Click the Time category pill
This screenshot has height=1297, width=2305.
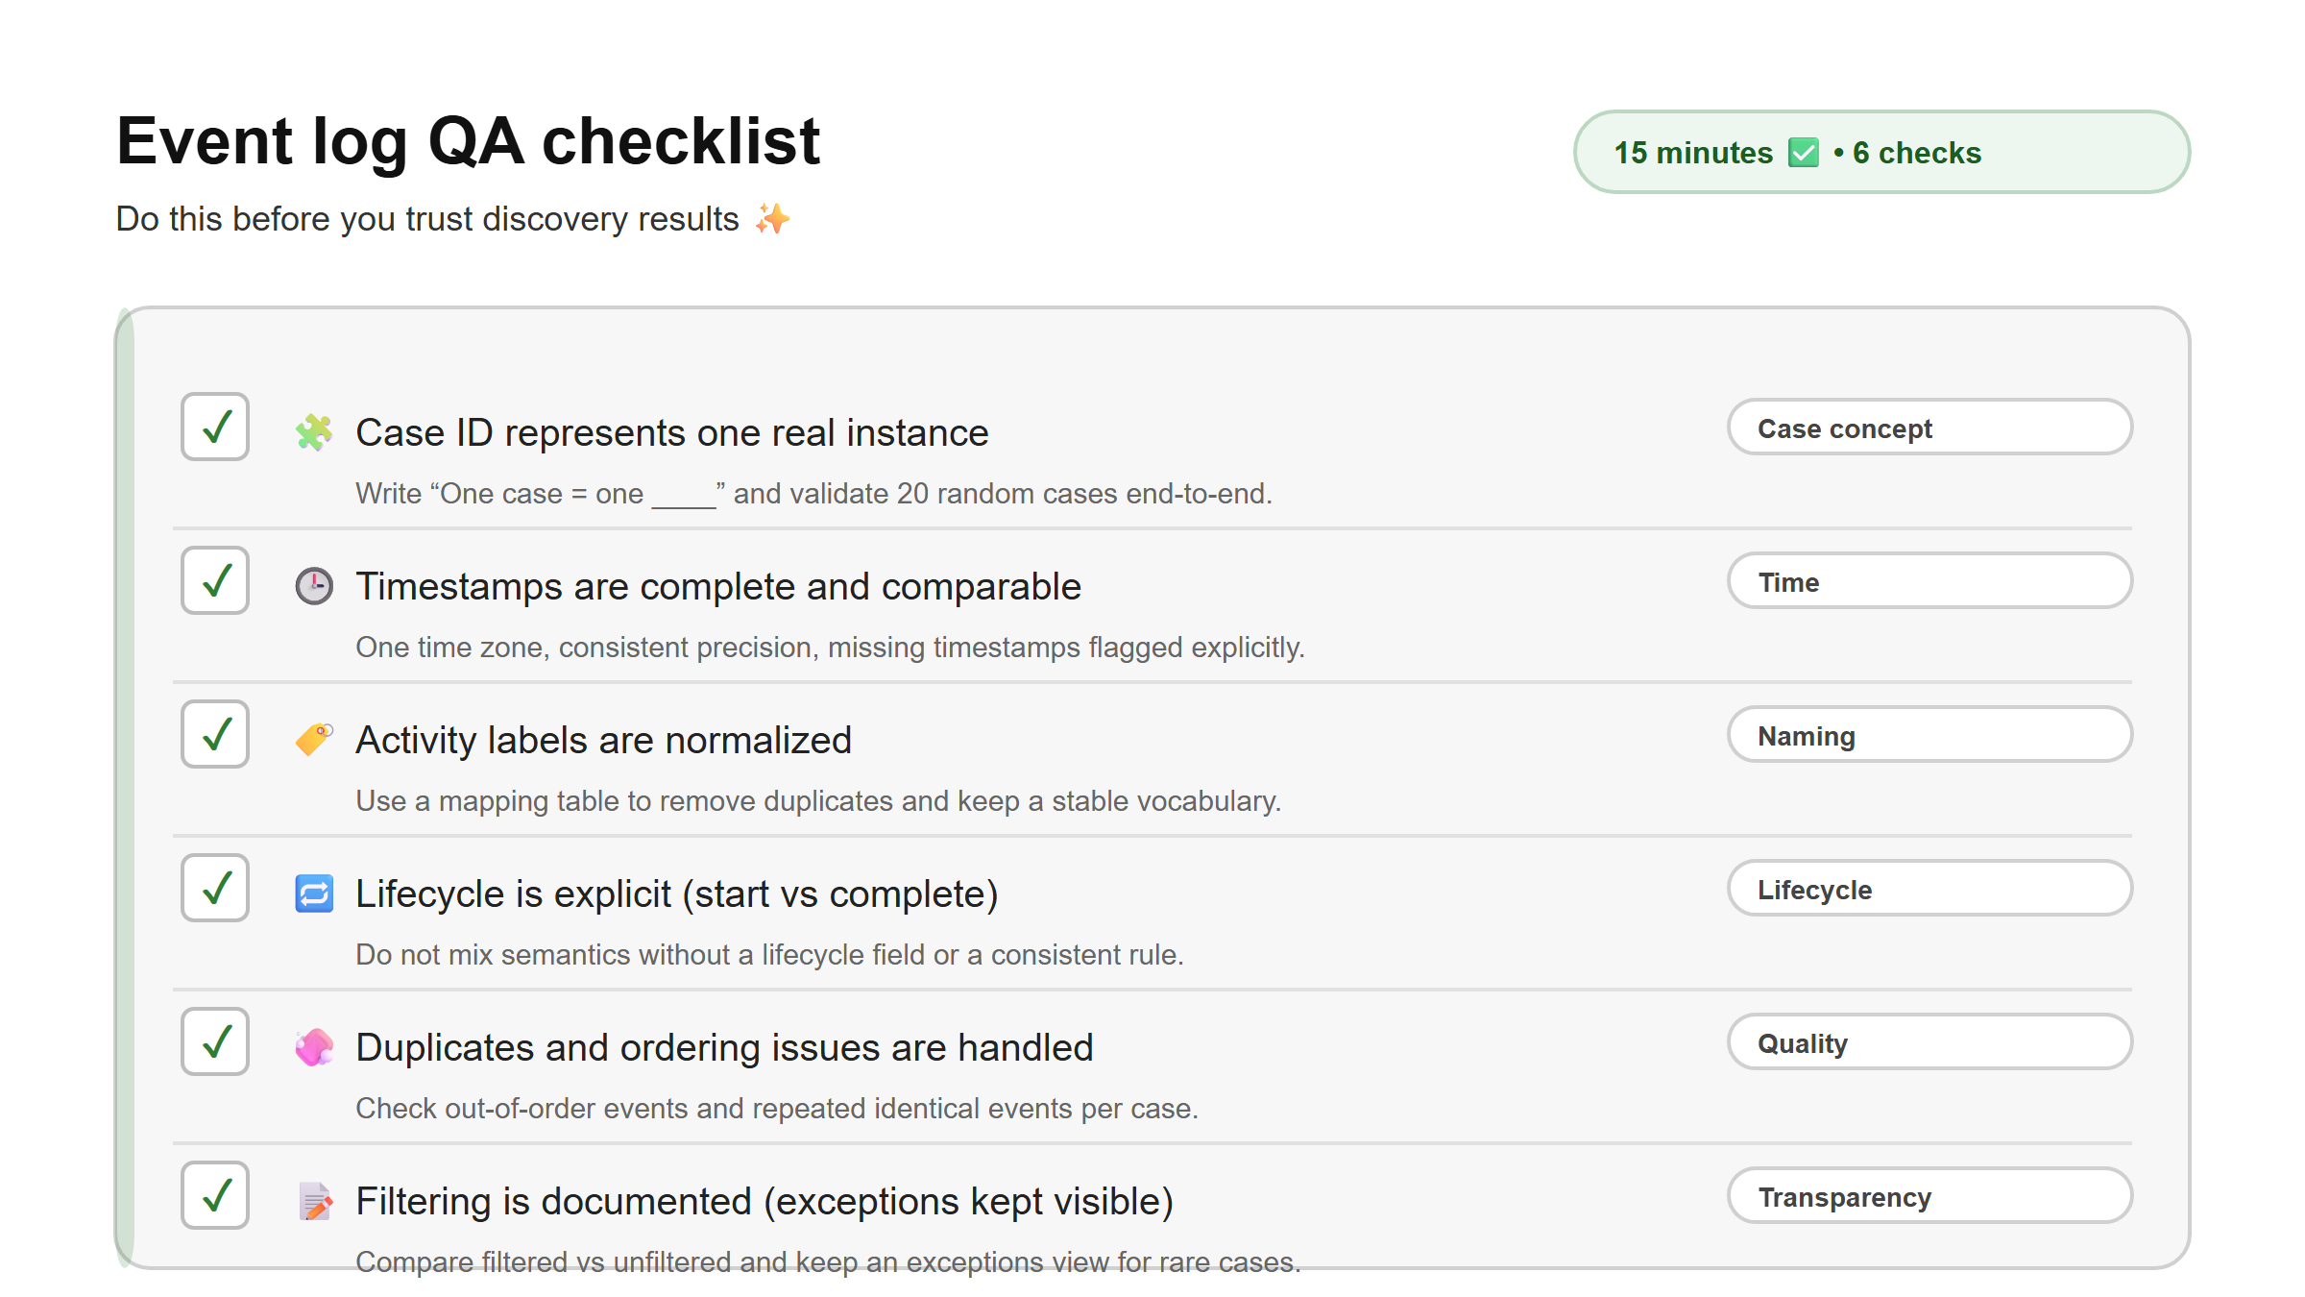pyautogui.click(x=1929, y=581)
